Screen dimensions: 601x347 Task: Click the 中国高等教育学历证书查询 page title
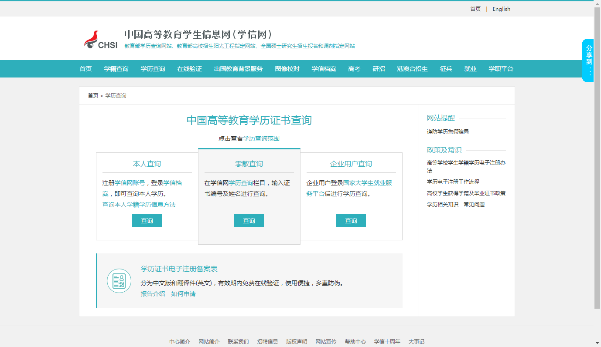click(249, 120)
